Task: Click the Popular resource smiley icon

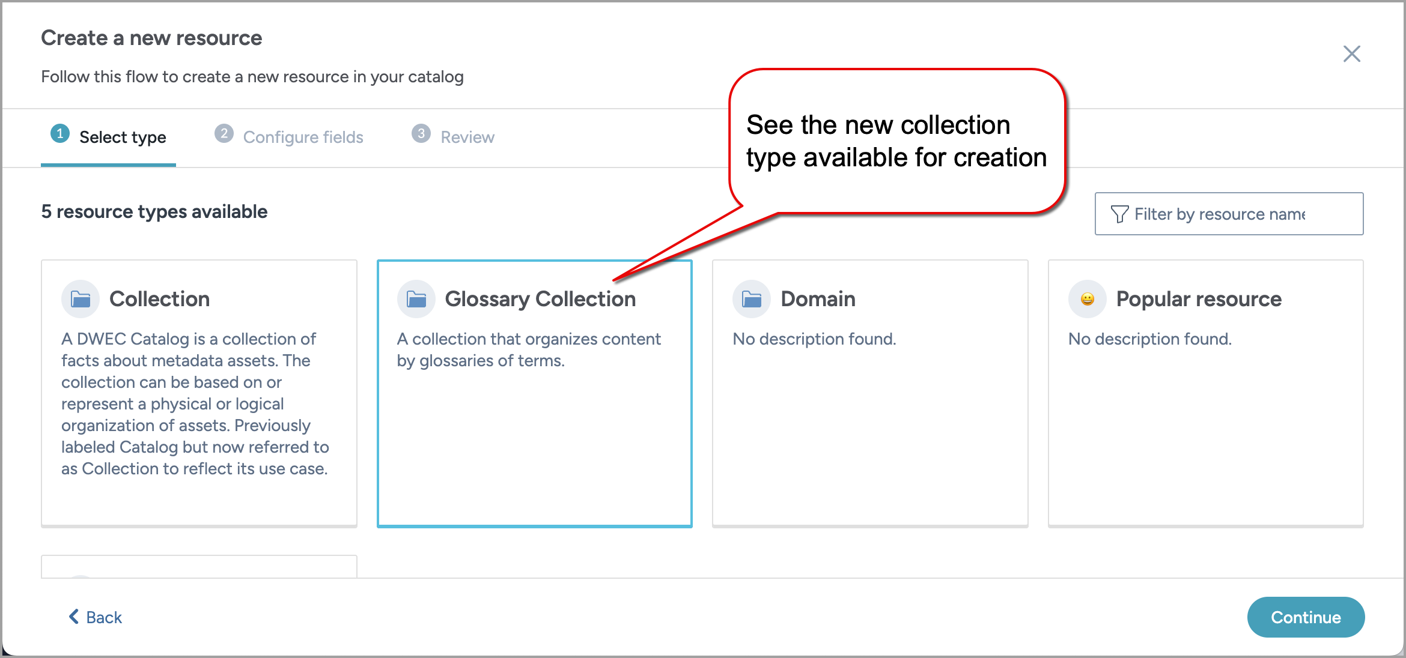Action: click(1088, 299)
